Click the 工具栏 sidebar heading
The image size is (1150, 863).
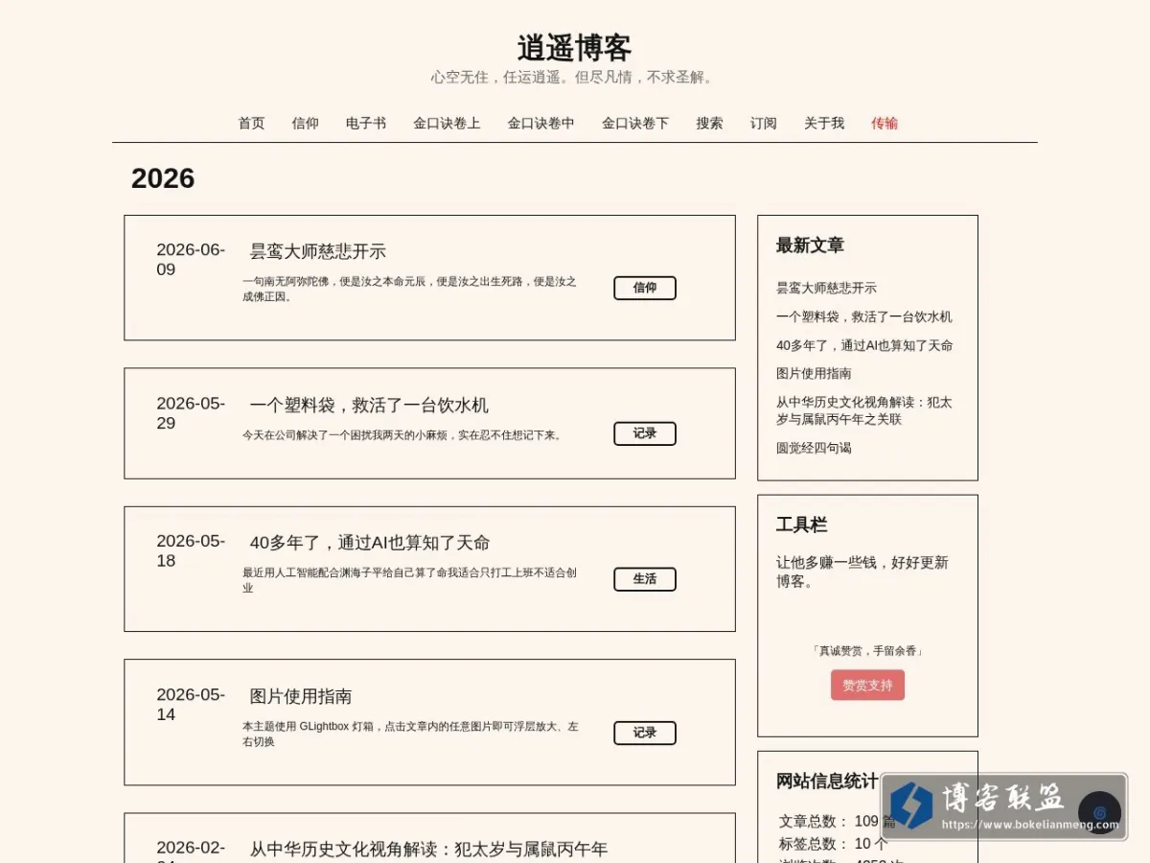pyautogui.click(x=801, y=525)
